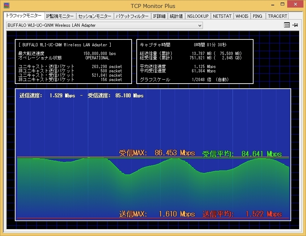The height and width of the screenshot is (236, 306).
Task: Switch to the PING tab
Action: coord(258,16)
